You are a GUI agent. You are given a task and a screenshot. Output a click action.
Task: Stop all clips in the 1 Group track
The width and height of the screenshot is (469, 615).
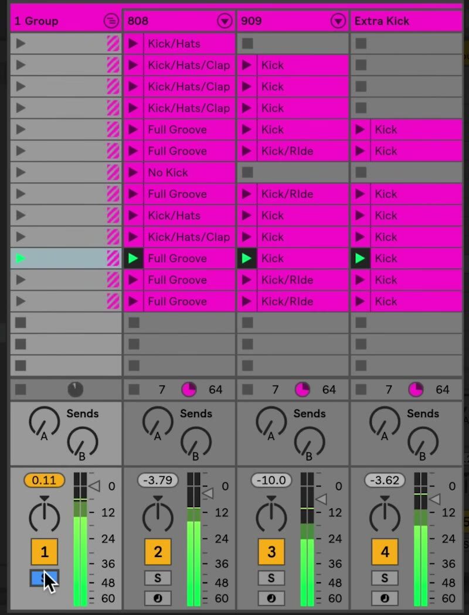click(21, 389)
